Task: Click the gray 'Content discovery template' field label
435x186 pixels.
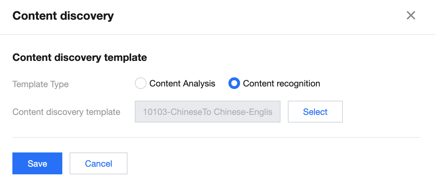Action: coord(66,112)
